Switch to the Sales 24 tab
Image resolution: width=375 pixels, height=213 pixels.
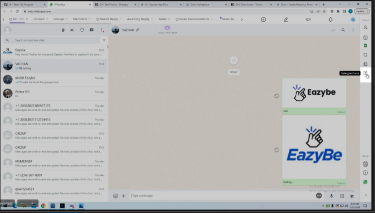227,19
